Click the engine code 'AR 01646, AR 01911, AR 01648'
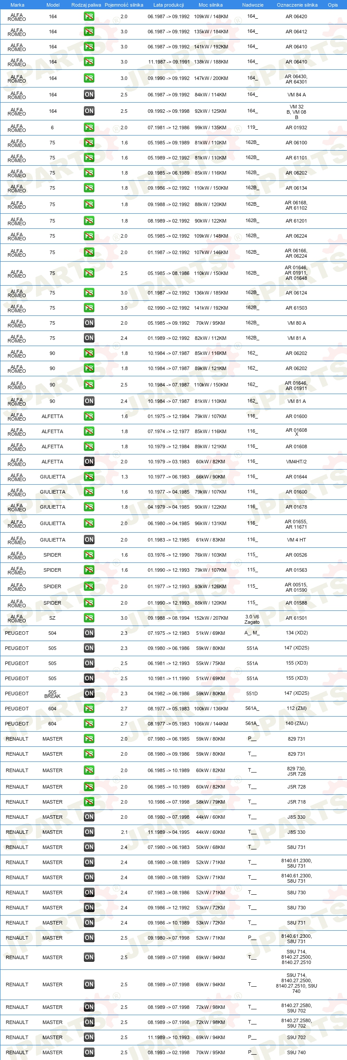The height and width of the screenshot is (1060, 347). [x=296, y=273]
